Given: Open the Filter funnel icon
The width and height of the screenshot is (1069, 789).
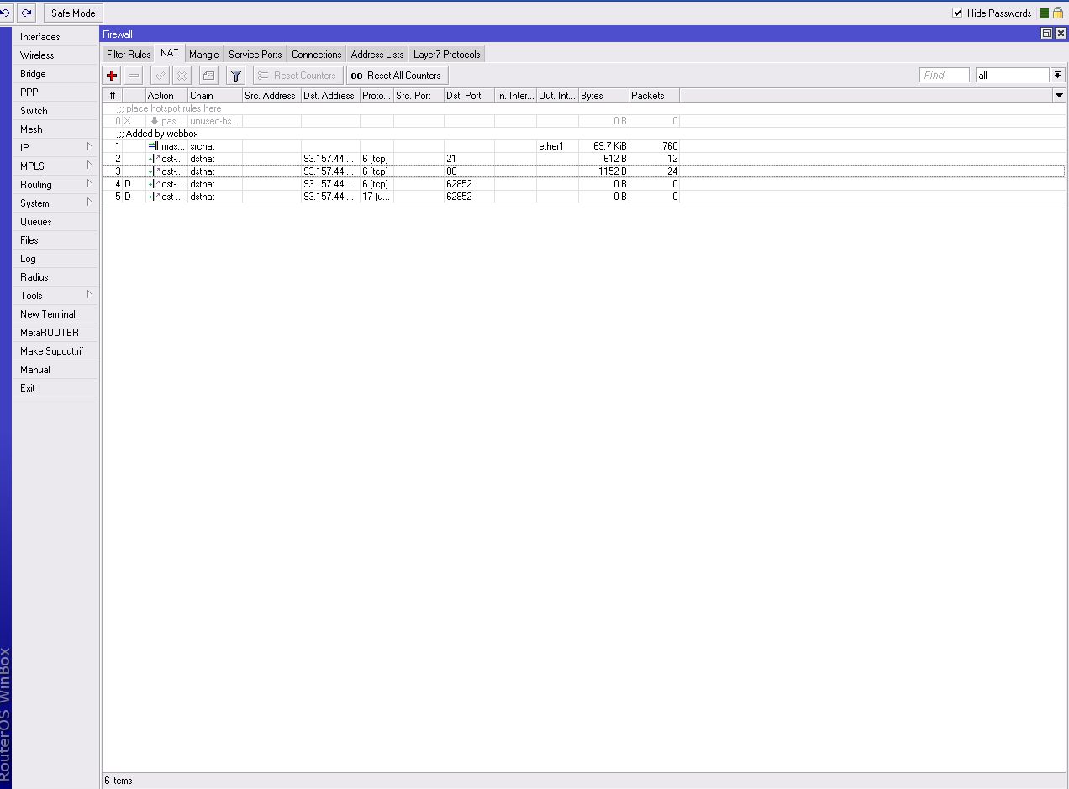Looking at the screenshot, I should (236, 76).
